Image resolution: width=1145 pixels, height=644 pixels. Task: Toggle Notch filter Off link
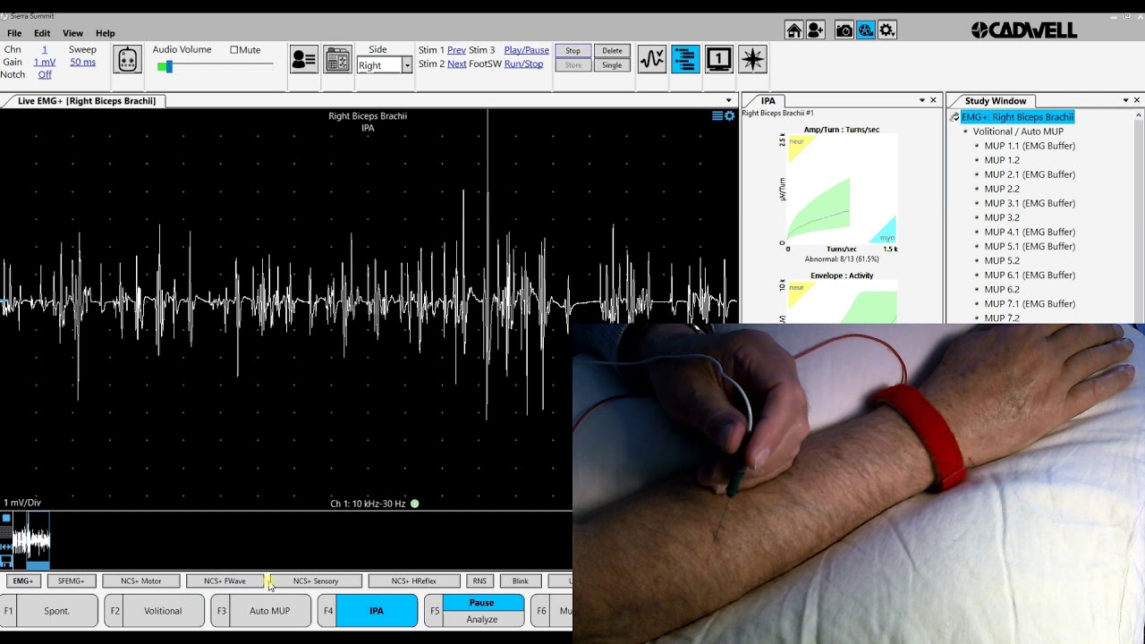pyautogui.click(x=45, y=74)
